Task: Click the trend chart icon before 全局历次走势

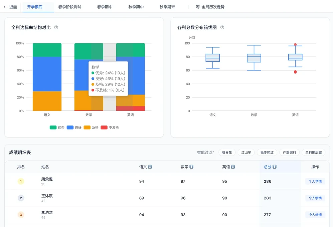Action: pyautogui.click(x=197, y=7)
